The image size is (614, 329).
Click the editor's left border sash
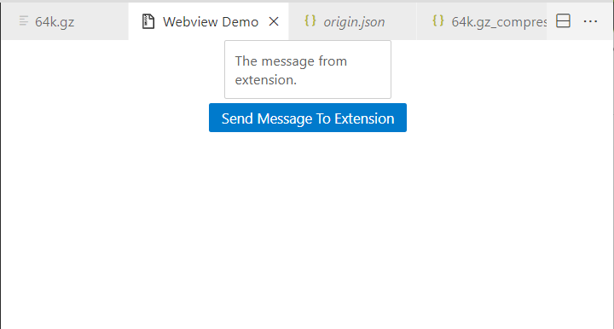pos(0,184)
